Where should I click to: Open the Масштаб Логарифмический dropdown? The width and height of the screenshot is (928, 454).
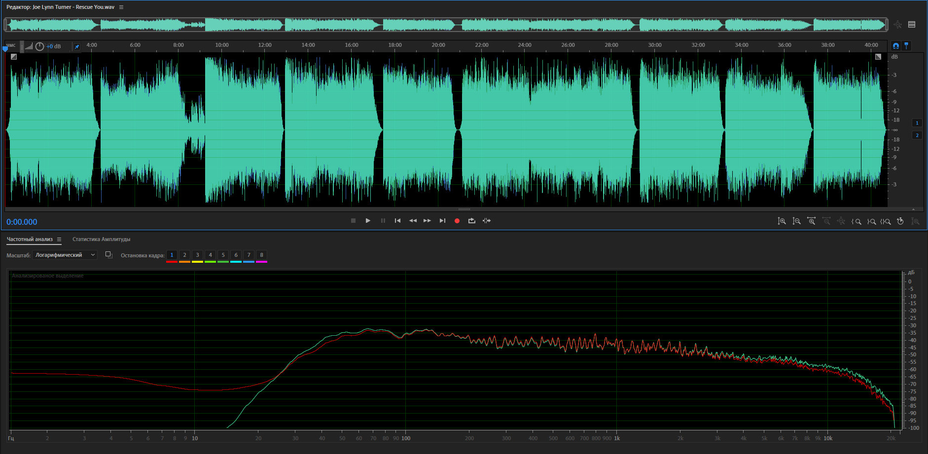pos(65,255)
